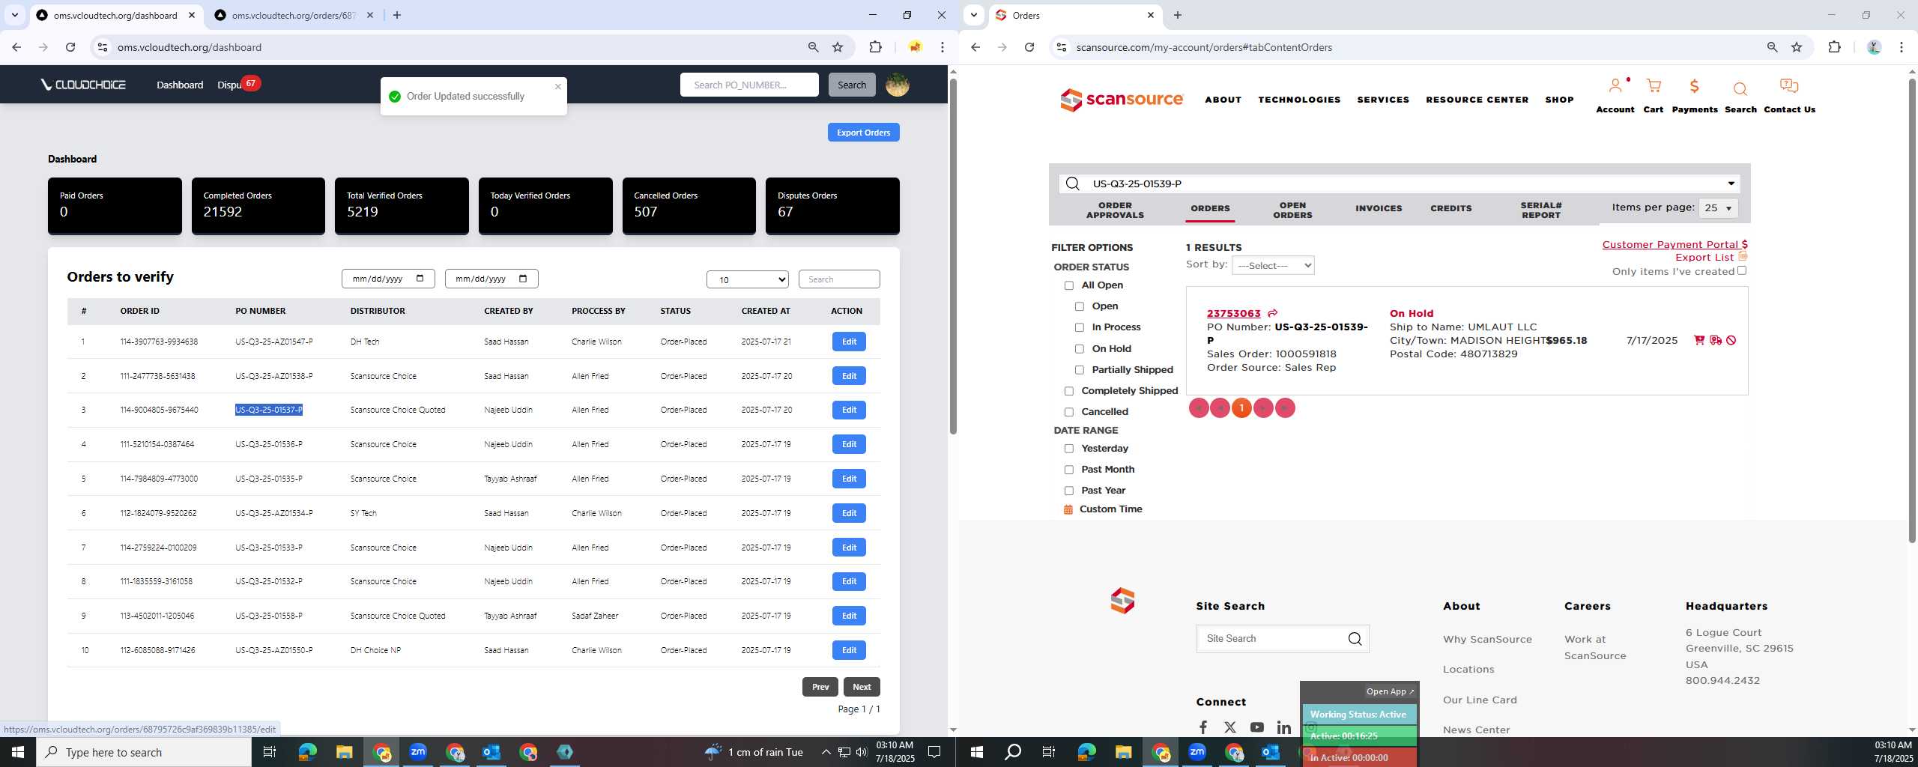
Task: Open ScanSource LinkedIn icon
Action: (x=1283, y=727)
